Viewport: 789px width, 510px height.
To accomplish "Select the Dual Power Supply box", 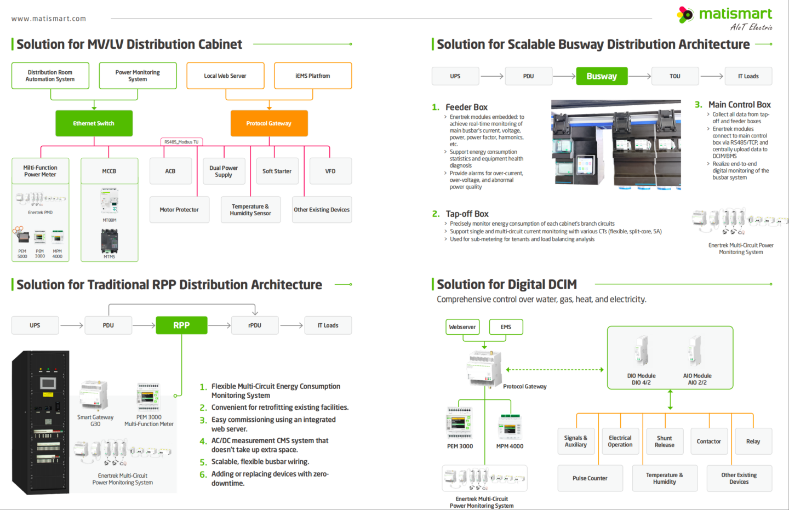I will [224, 171].
